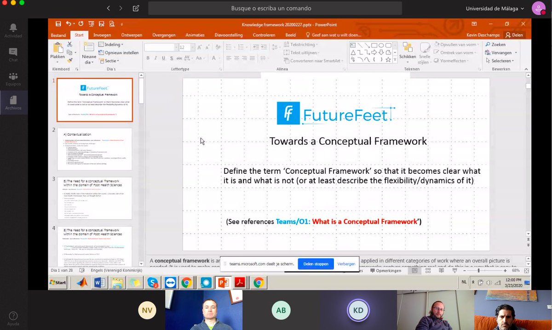Open Universidad de Málaga organization dropdown
Screen dimensions: 552x330
(495, 8)
